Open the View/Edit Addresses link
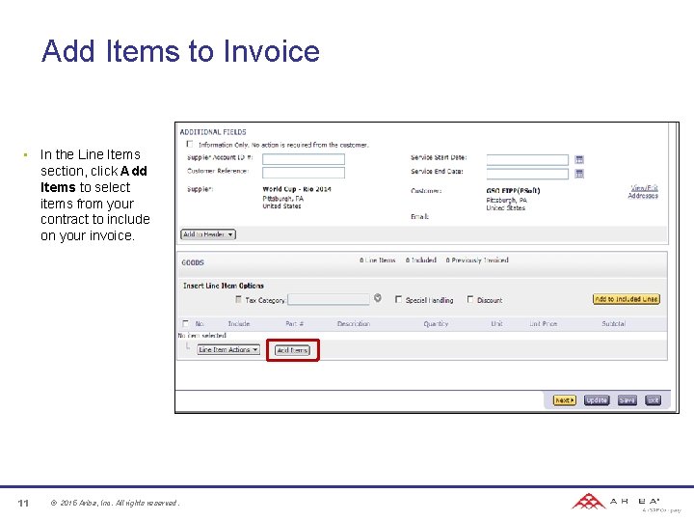 [644, 192]
